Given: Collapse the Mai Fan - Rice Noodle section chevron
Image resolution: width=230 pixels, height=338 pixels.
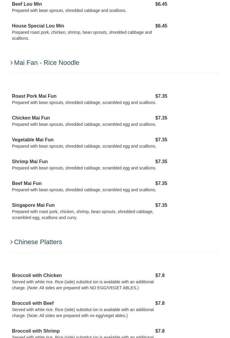Looking at the screenshot, I should tap(12, 63).
